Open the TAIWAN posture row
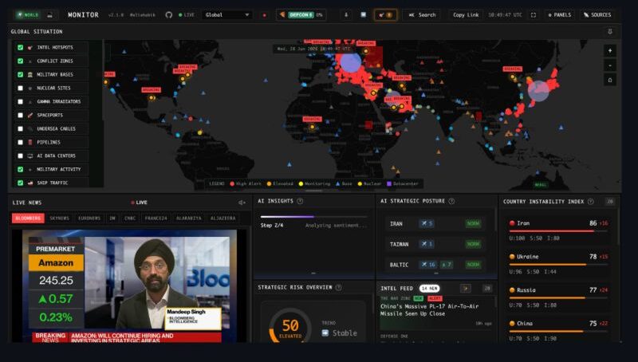Image resolution: width=638 pixels, height=362 pixels. coord(435,244)
